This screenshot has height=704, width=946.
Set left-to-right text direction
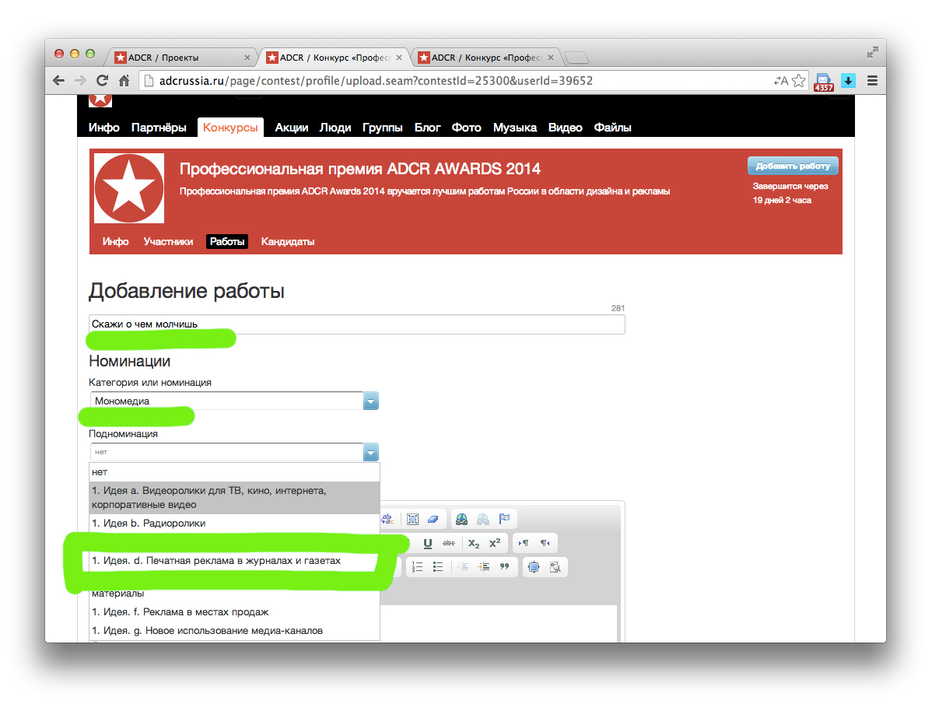(524, 543)
